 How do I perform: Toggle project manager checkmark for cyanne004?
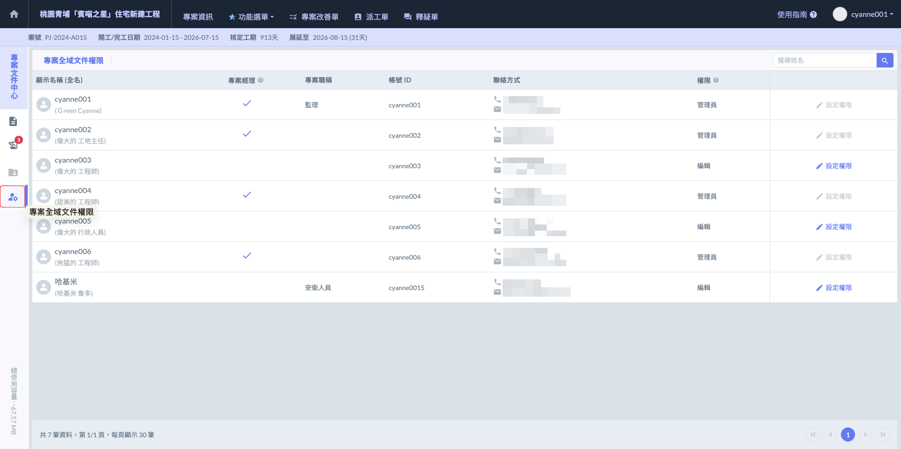247,195
